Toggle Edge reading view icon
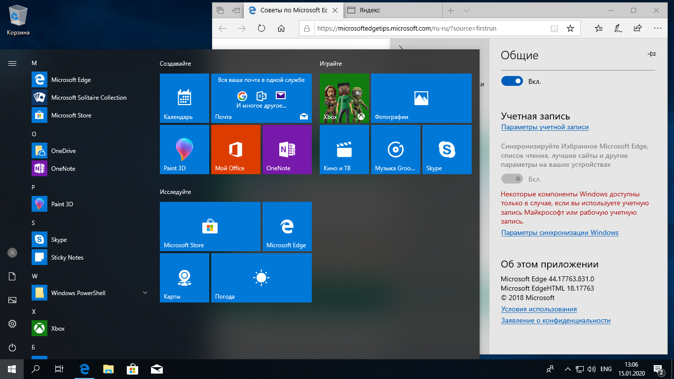674x379 pixels. tap(554, 29)
